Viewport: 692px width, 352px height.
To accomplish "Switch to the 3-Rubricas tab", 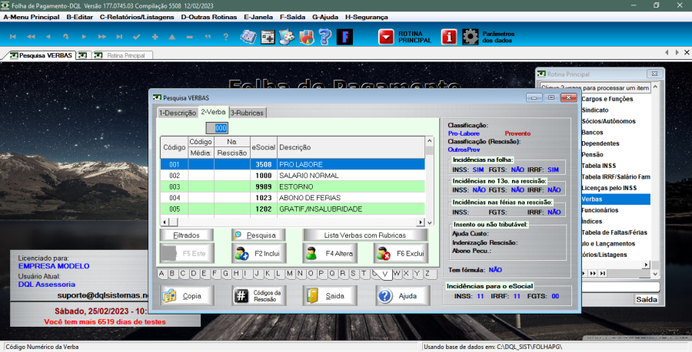I will click(247, 113).
